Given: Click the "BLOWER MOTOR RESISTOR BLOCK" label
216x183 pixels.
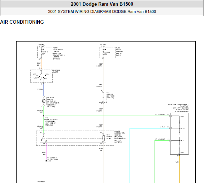Looking at the screenshot, I should pos(182,111).
